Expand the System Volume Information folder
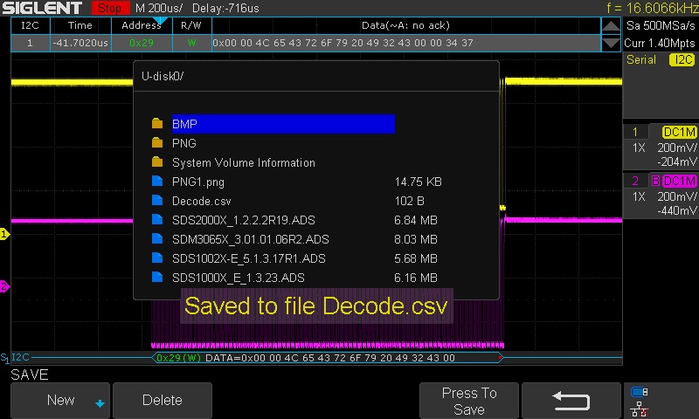Image resolution: width=699 pixels, height=419 pixels. coord(243,162)
